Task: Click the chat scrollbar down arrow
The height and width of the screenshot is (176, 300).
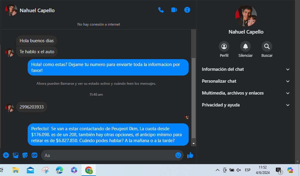Action: (194, 144)
